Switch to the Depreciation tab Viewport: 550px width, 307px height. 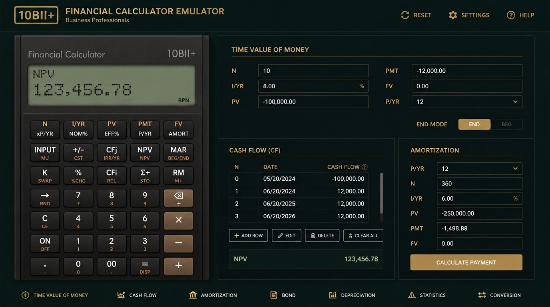352,295
